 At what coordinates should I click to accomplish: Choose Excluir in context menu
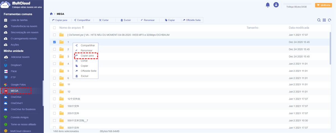click(x=85, y=76)
